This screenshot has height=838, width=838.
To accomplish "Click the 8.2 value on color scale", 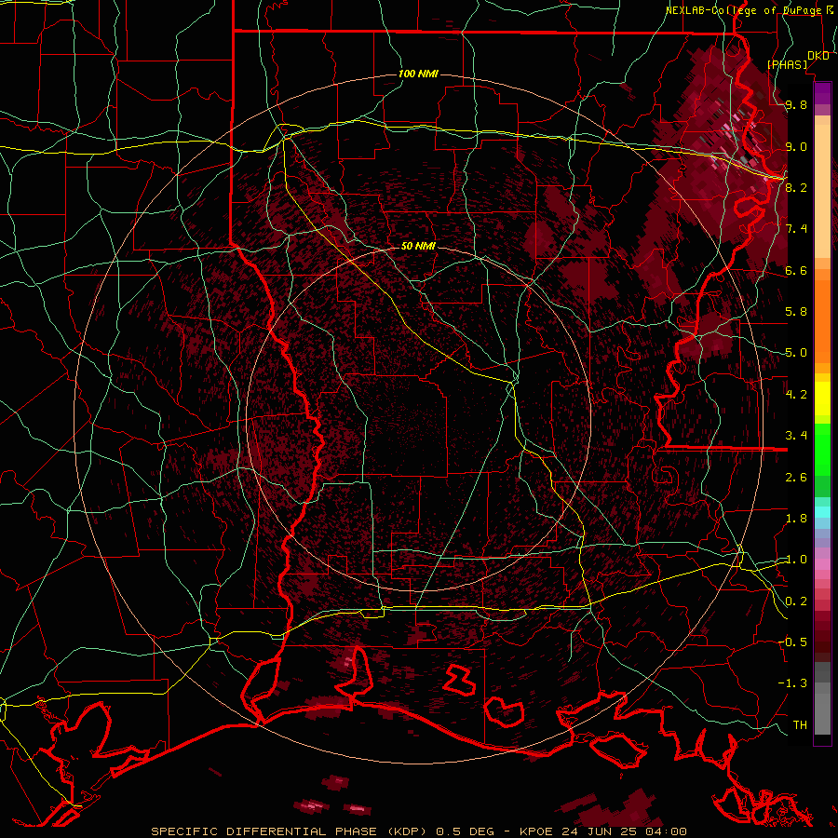I will click(796, 187).
